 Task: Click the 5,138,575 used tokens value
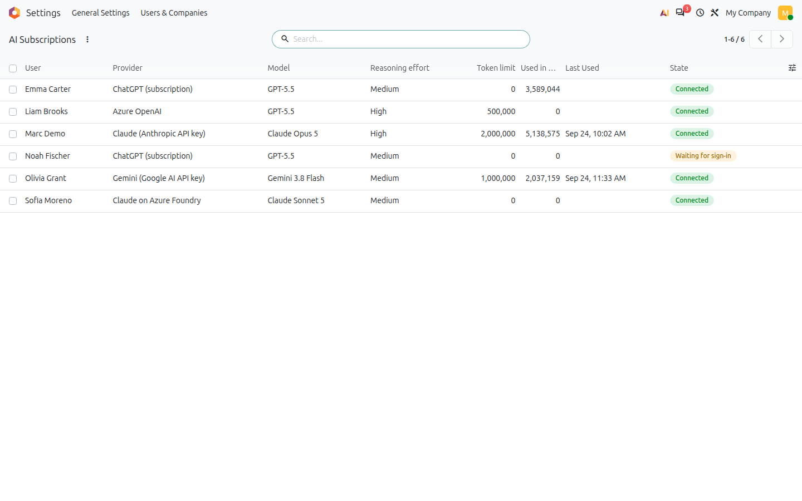pos(542,134)
